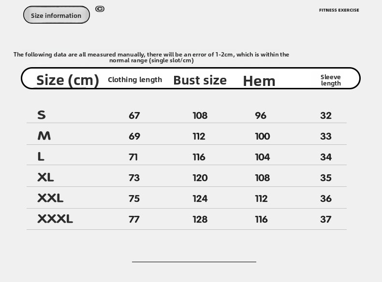Viewport: 382px width, 282px height.
Task: Click the Bust size column header
Action: coord(200,80)
